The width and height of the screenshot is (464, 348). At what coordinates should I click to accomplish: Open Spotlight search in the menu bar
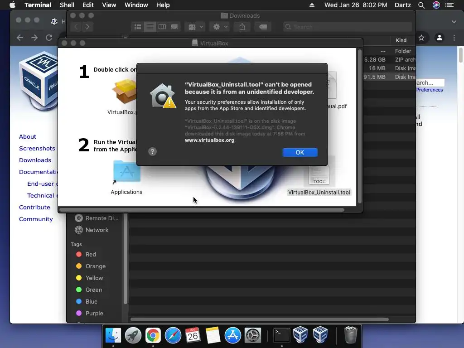click(421, 5)
